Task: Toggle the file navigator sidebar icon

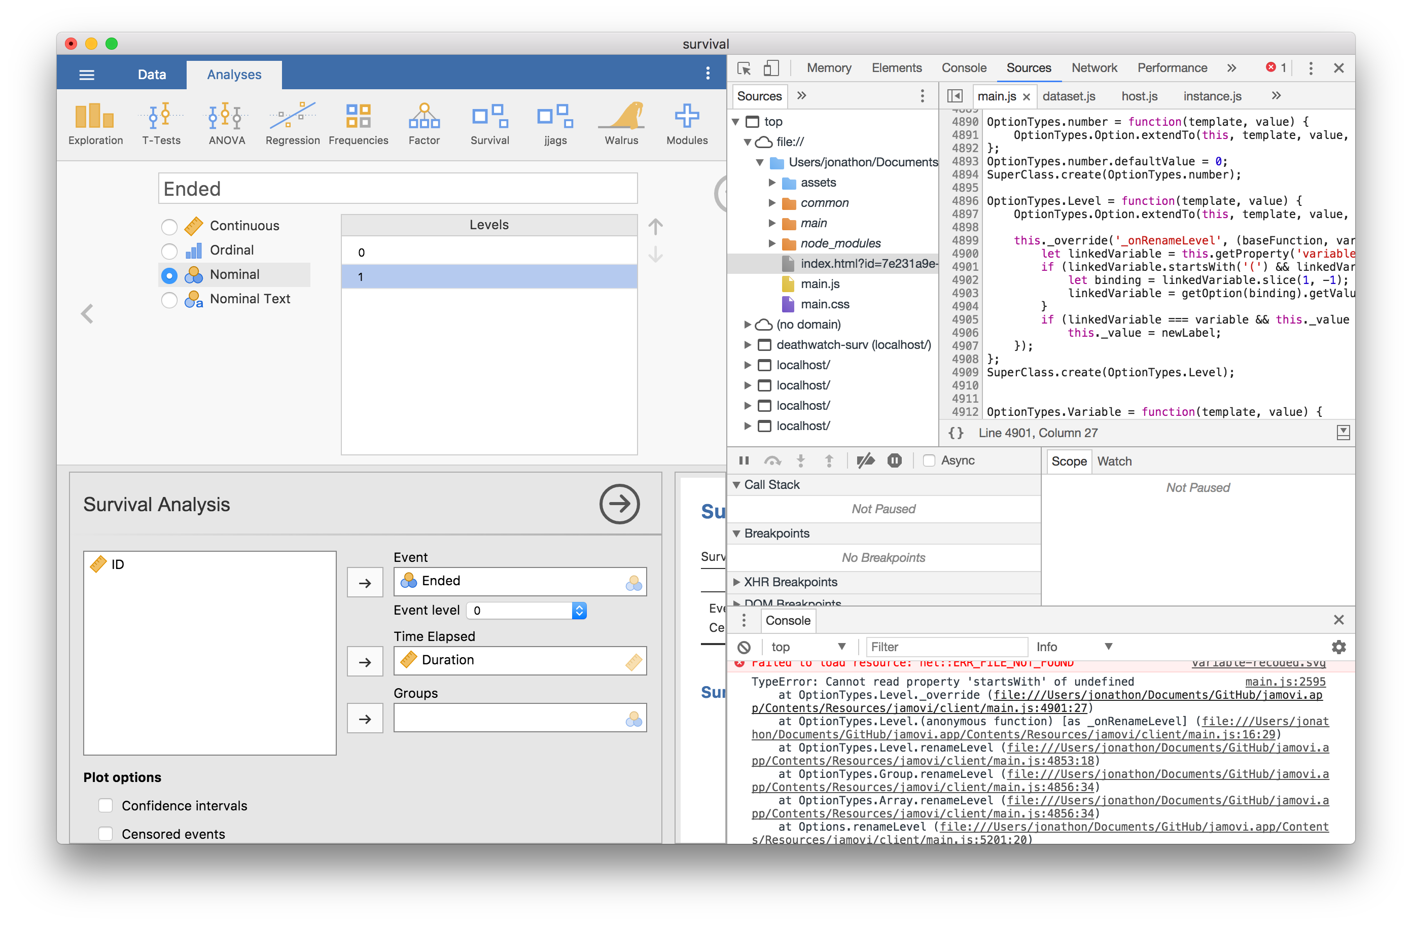Action: point(955,95)
